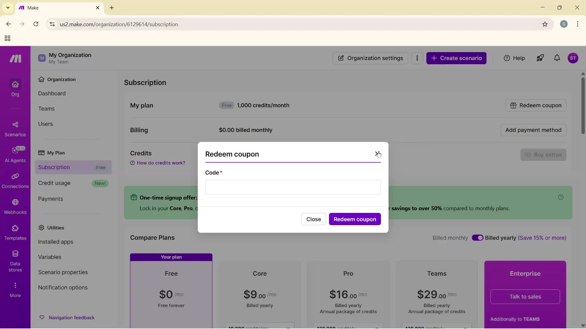This screenshot has width=586, height=329.
Task: Return home with the Org icon
Action: [15, 88]
